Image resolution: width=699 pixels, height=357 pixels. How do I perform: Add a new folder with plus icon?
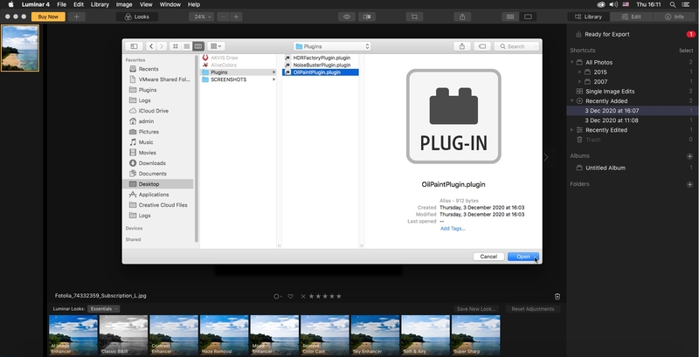[x=689, y=184]
